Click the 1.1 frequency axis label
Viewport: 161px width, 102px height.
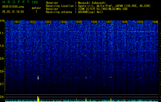(x=2, y=33)
